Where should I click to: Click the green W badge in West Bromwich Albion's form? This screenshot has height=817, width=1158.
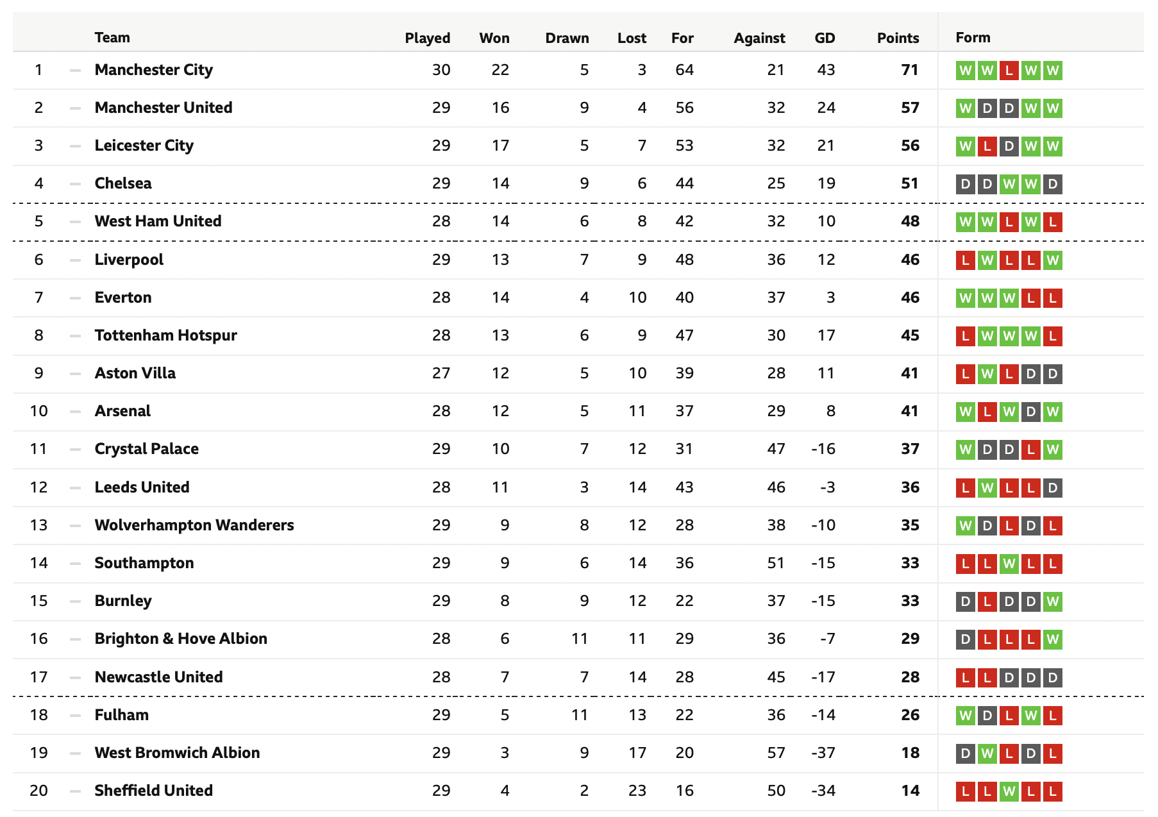tap(987, 754)
